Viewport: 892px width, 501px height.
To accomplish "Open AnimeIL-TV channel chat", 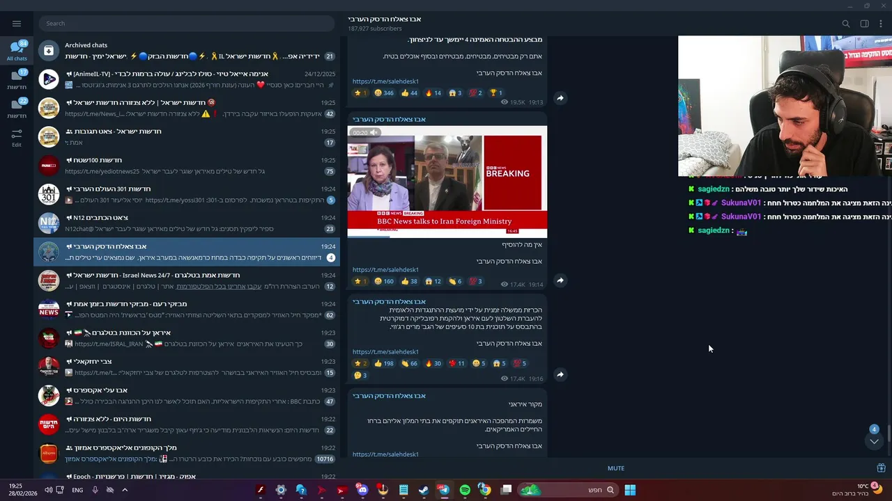I will pyautogui.click(x=187, y=79).
